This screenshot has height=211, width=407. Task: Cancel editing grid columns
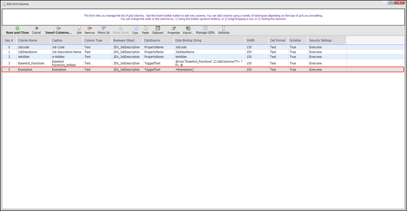coord(36,30)
